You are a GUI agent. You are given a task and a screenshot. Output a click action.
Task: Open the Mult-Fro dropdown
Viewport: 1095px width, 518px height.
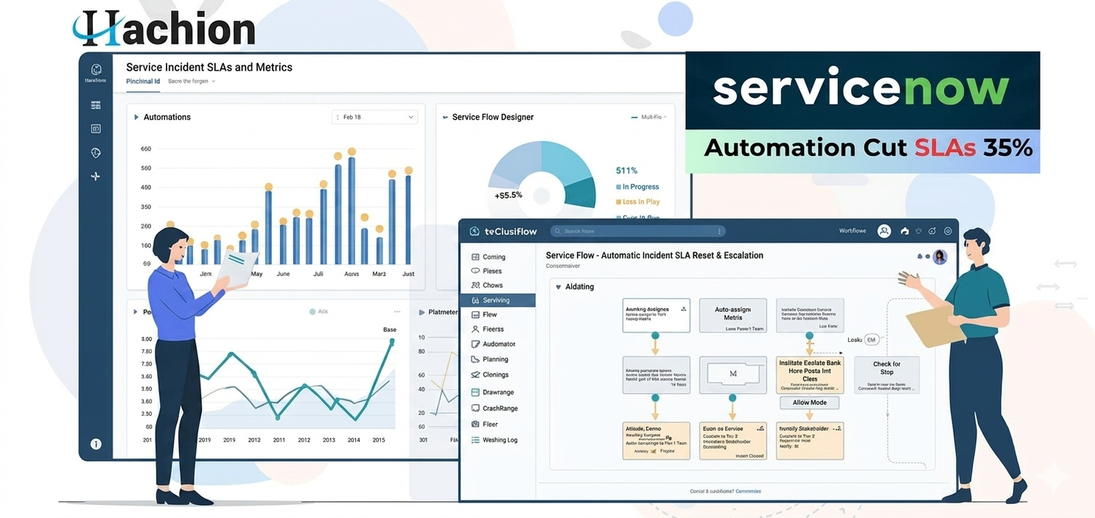(649, 117)
